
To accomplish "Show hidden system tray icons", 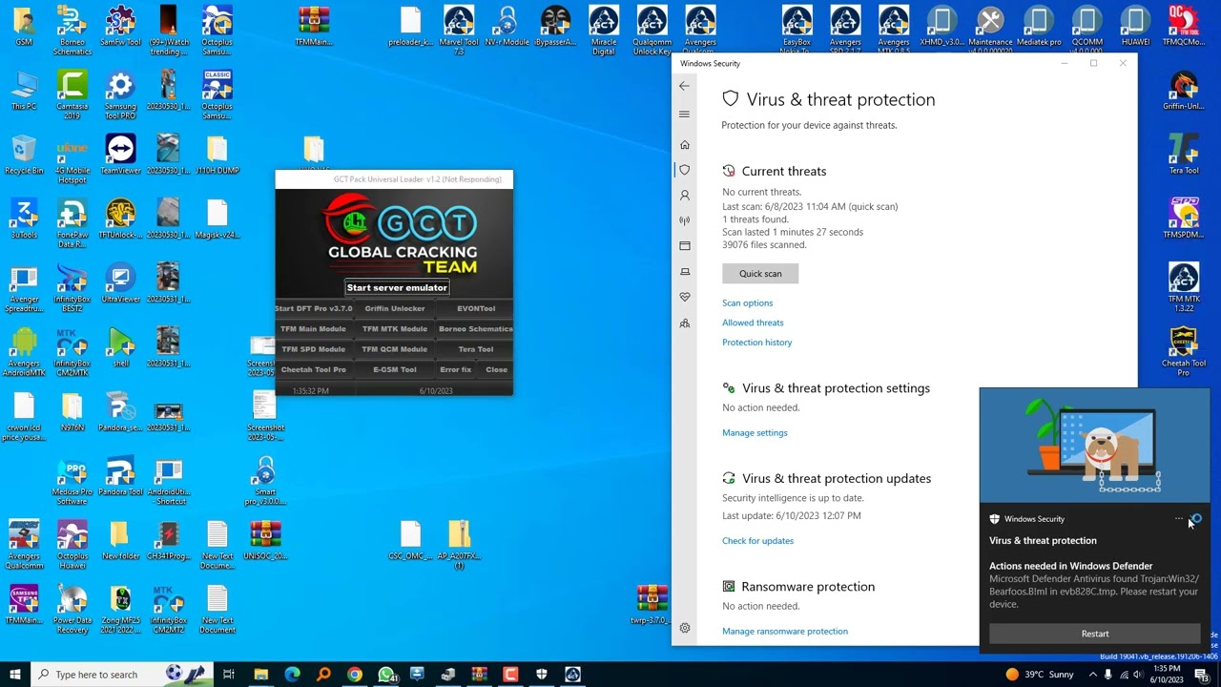I will (x=1093, y=675).
